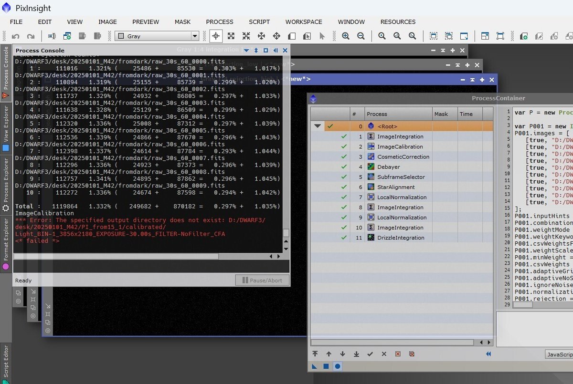Image resolution: width=573 pixels, height=384 pixels.
Task: Click the blue circle apply global icon
Action: 338,366
